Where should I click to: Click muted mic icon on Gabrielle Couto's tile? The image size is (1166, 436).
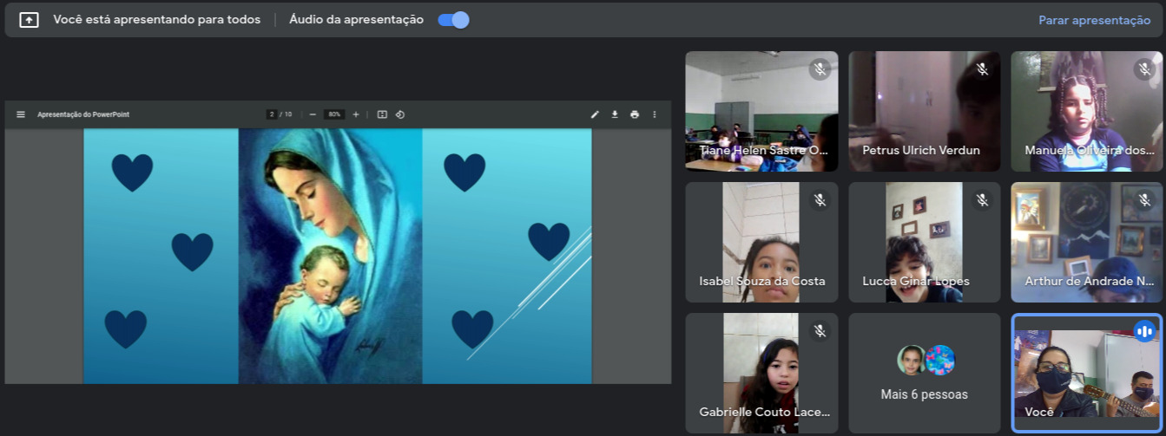(820, 331)
